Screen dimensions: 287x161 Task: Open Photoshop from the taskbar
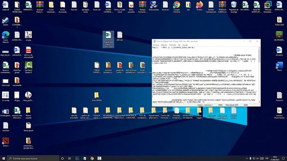pyautogui.click(x=77, y=158)
